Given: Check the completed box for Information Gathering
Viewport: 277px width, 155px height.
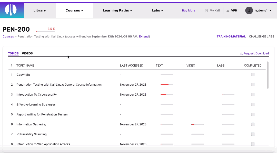Looking at the screenshot, I should coord(253,124).
